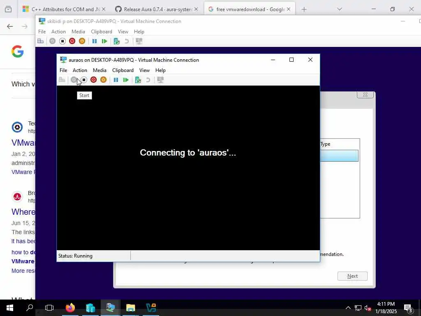Open Clipboard menu in skibidi VM window

[x=102, y=31]
